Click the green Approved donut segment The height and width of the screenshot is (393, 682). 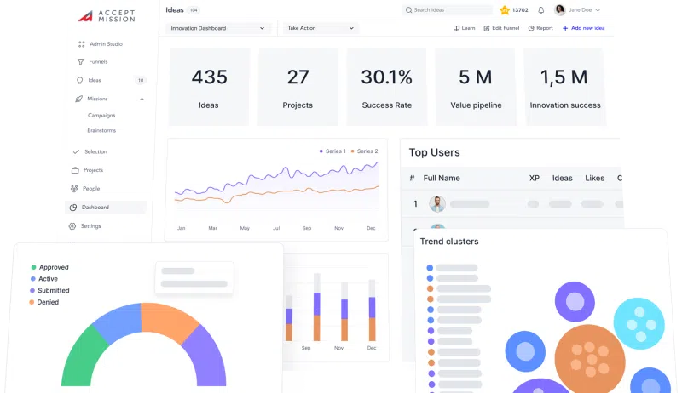pyautogui.click(x=80, y=358)
